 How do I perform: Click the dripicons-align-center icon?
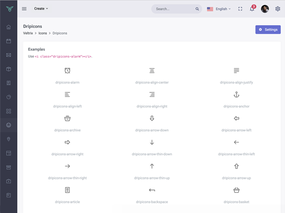tap(152, 71)
